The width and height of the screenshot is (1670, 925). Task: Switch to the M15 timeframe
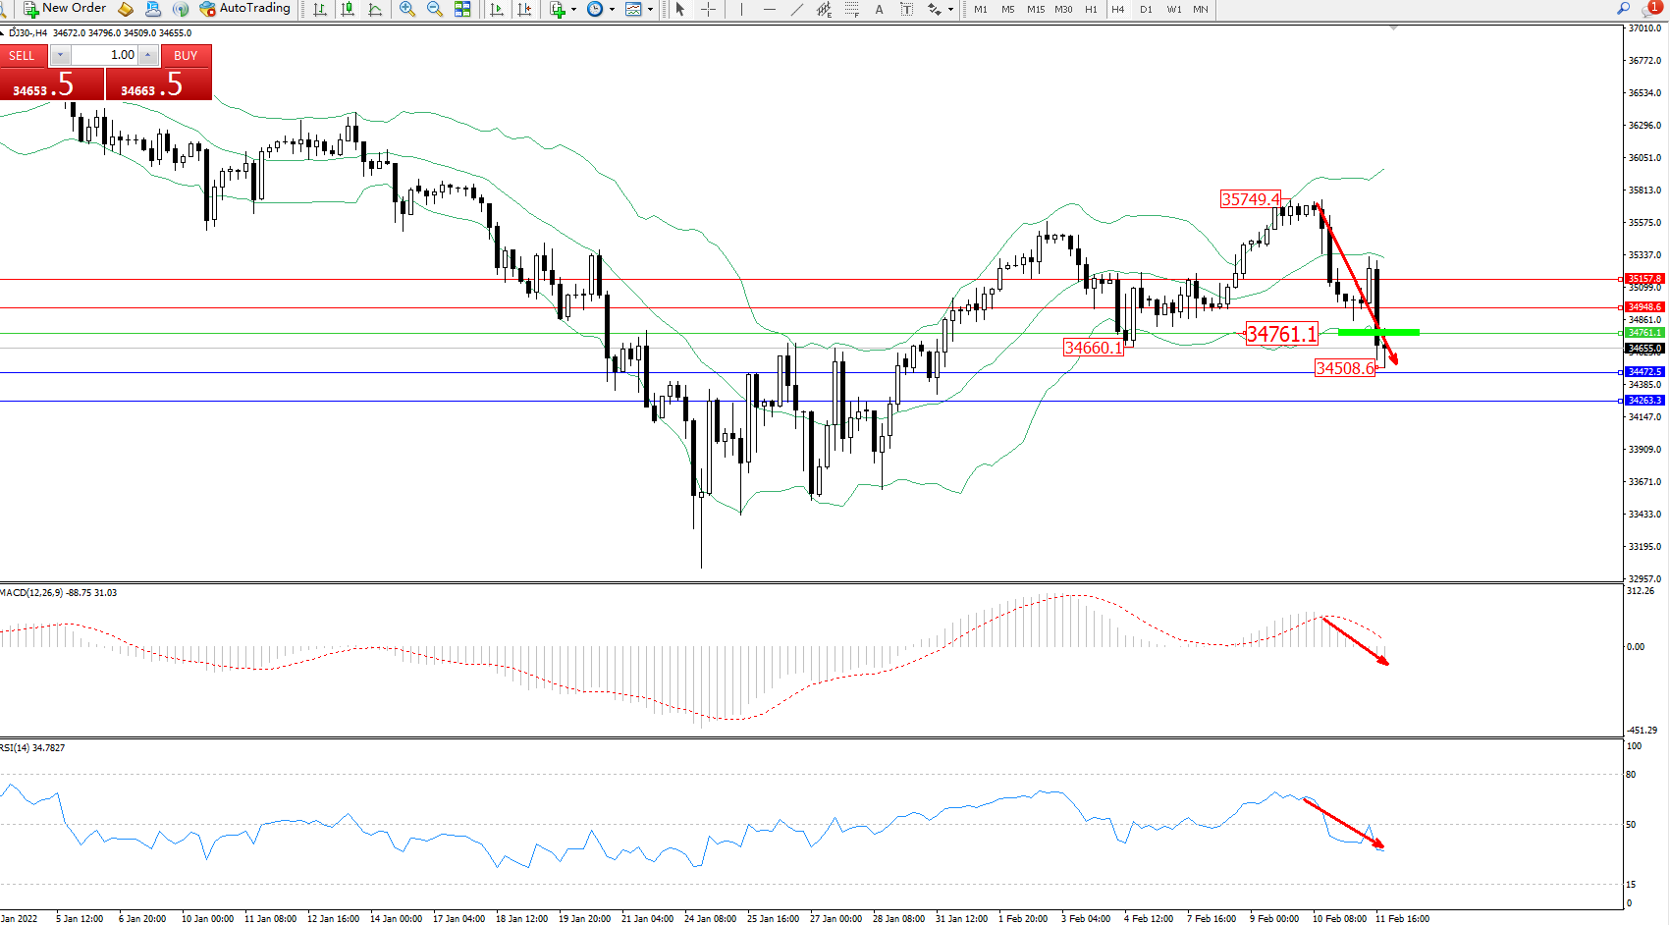pyautogui.click(x=1036, y=9)
